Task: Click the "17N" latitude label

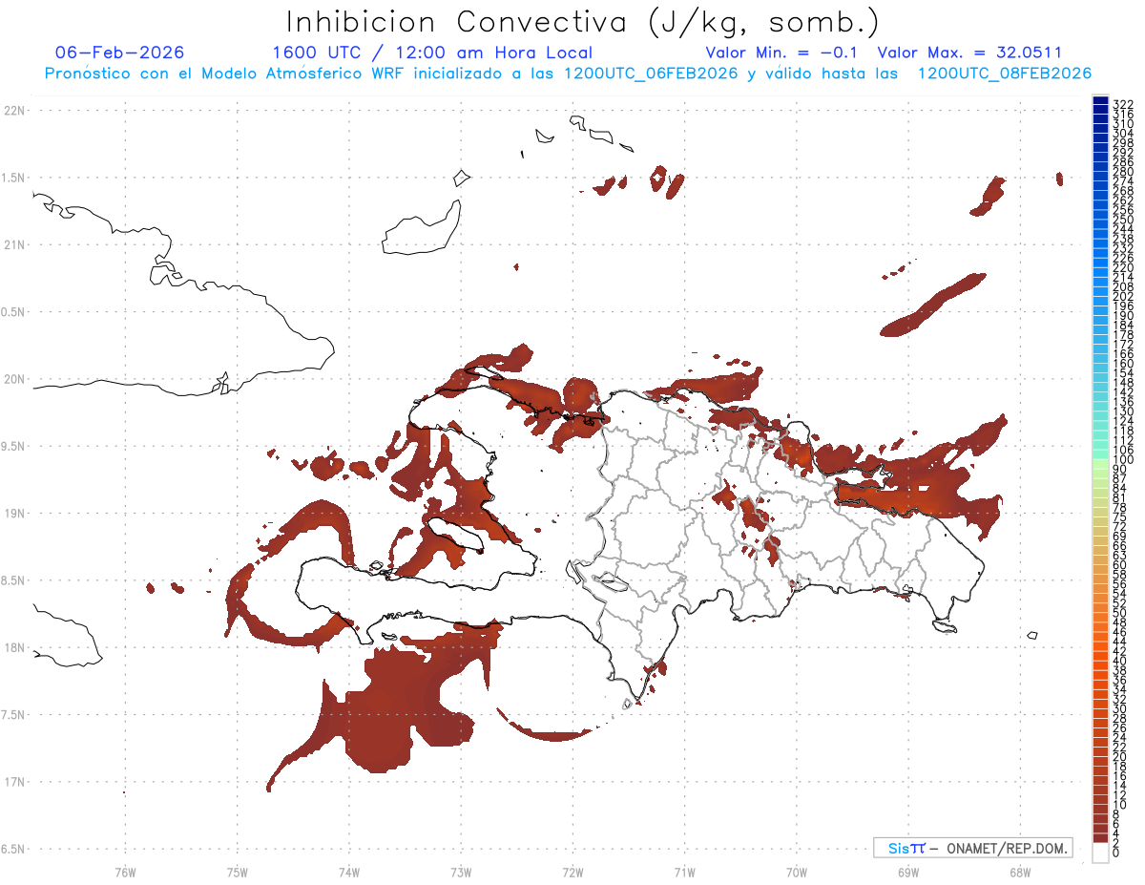Action: (x=15, y=782)
